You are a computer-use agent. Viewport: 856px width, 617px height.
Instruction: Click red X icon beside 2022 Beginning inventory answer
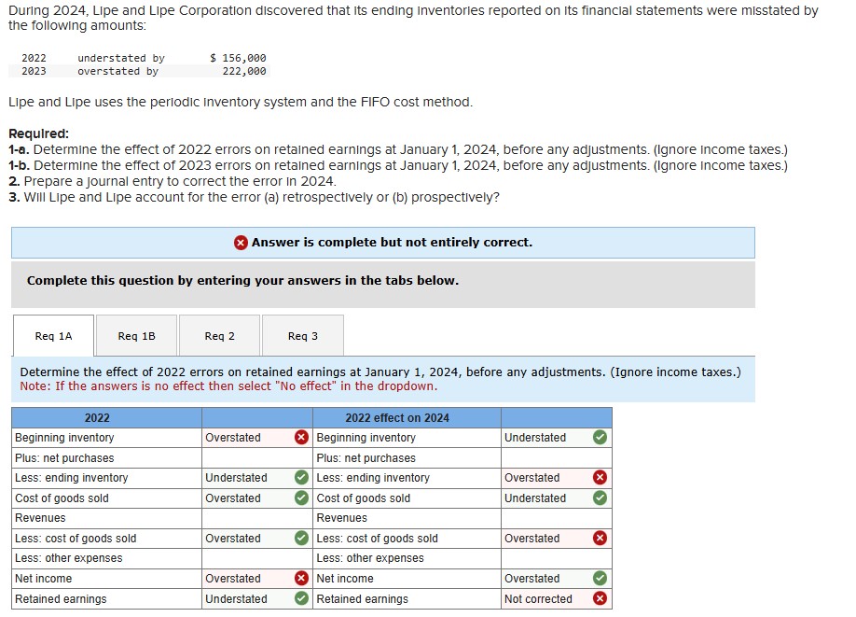[x=301, y=437]
